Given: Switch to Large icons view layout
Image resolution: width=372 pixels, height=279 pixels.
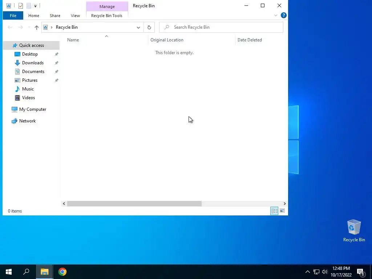Looking at the screenshot, I should coord(282,211).
